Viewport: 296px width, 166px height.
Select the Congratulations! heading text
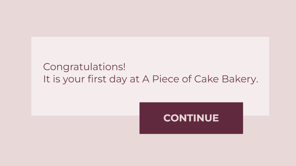click(84, 67)
